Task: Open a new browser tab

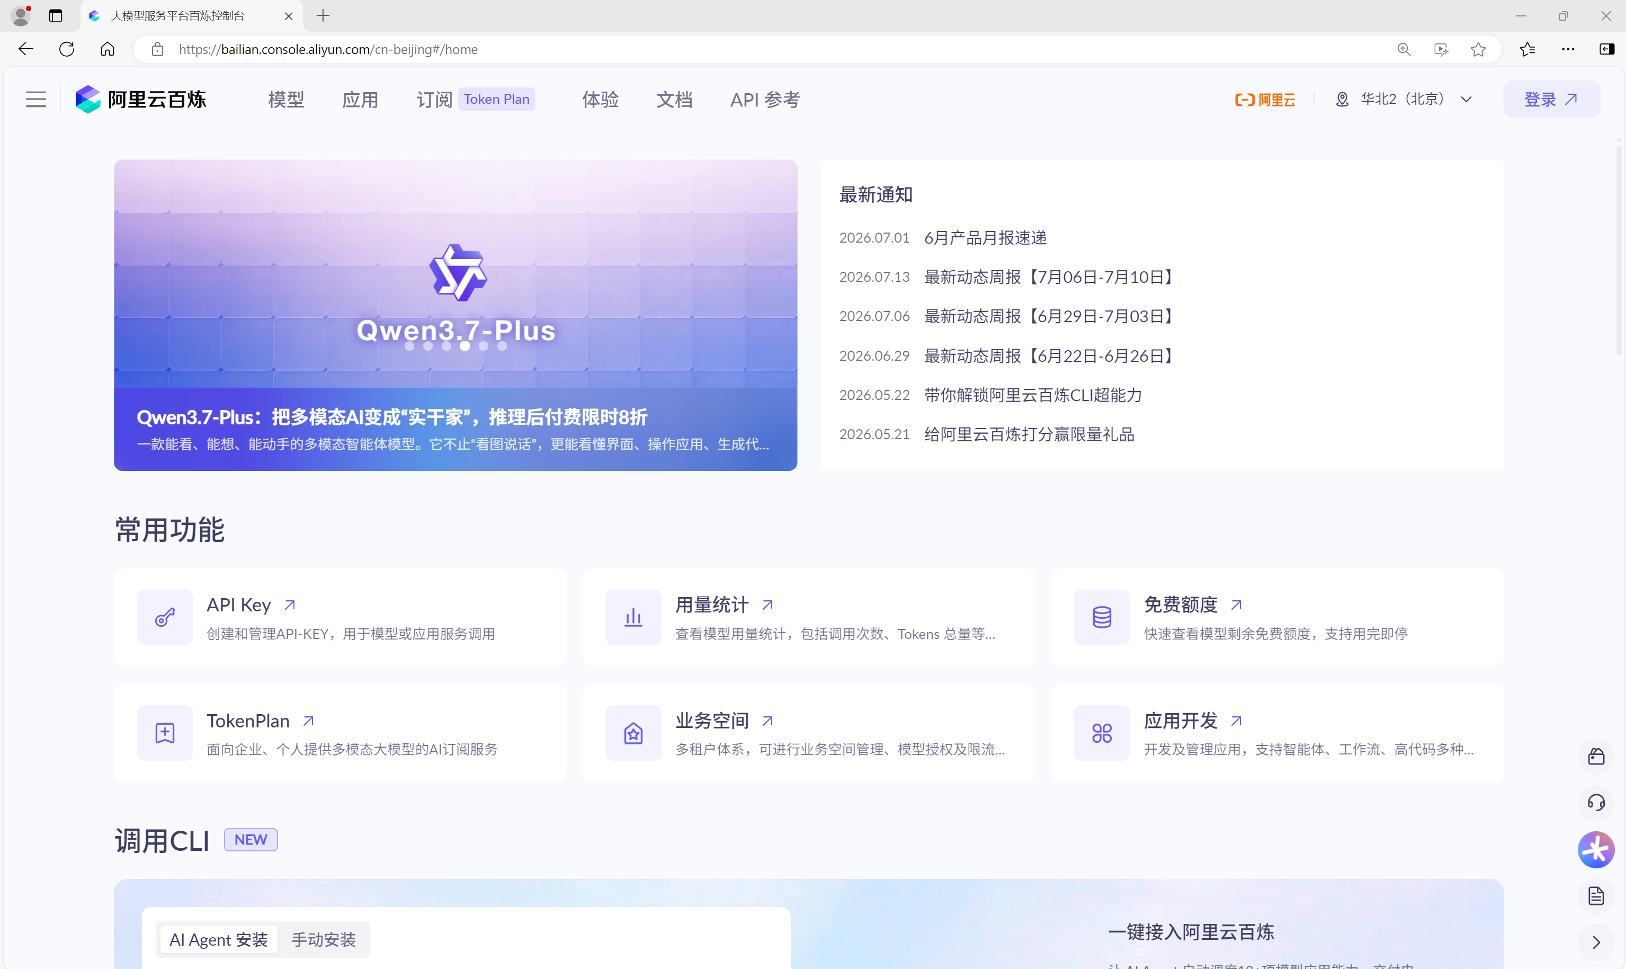Action: (x=323, y=16)
